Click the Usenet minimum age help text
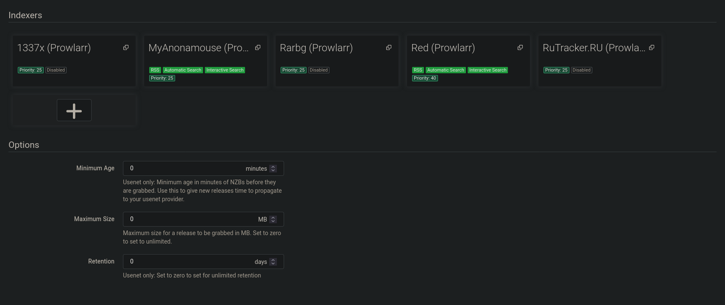 click(x=203, y=191)
